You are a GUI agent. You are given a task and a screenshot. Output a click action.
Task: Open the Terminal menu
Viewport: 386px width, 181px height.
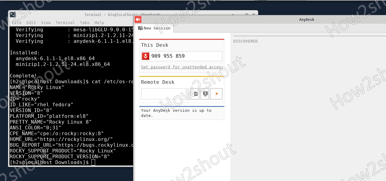point(65,22)
